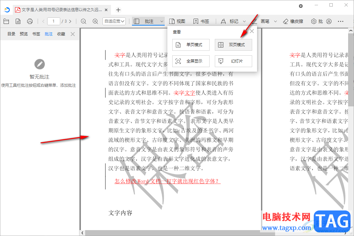This screenshot has height=236, width=354.
Task: Print the document with the printer icon
Action: pyautogui.click(x=30, y=21)
